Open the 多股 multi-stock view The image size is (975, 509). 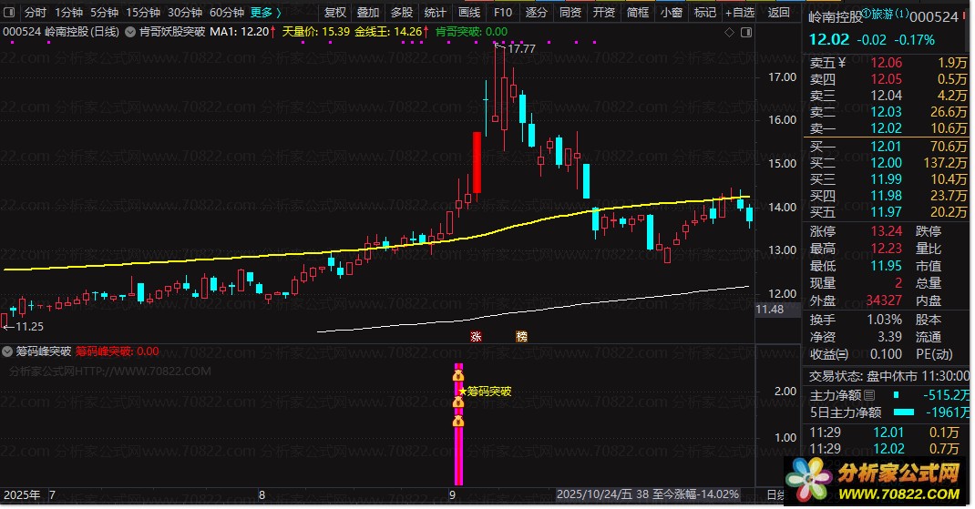coord(402,13)
